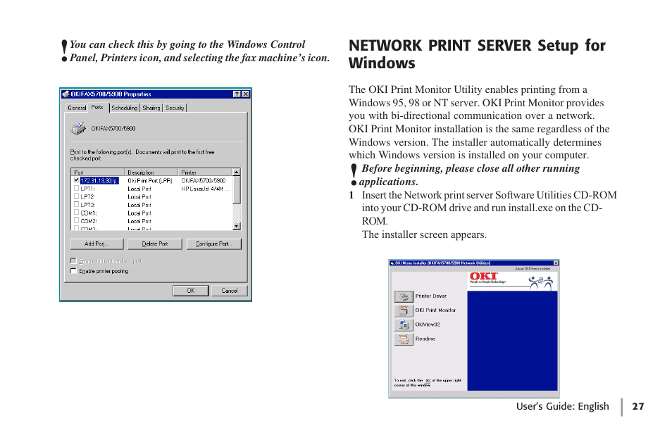This screenshot has height=435, width=672.
Task: Enable printer pooling checkbox
Action: 73,271
